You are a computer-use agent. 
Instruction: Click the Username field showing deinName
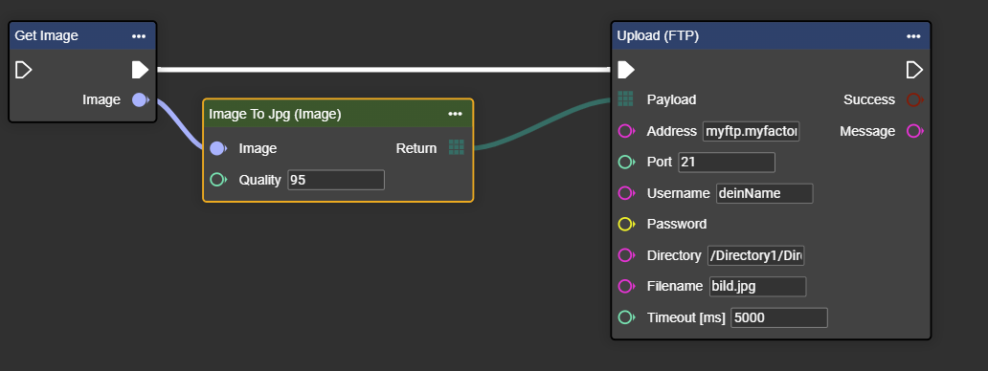tap(764, 193)
